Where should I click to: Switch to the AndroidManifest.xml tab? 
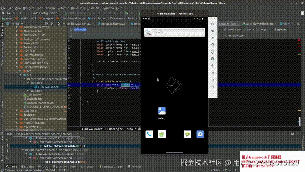click(x=259, y=24)
